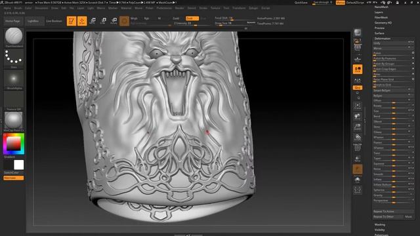Adjust the Focal Shift slider
The image size is (420, 236).
(235, 18)
